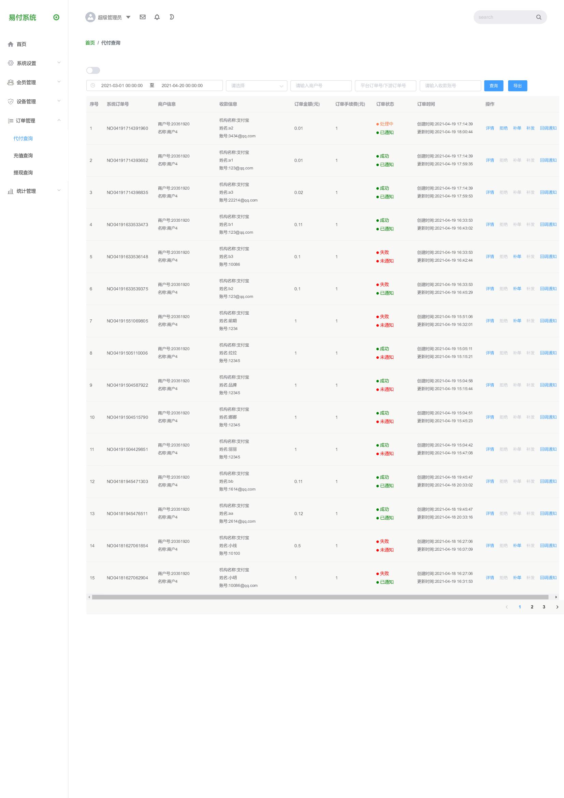Expand the 系统设置 sidebar menu
This screenshot has height=798, width=564.
click(x=34, y=63)
